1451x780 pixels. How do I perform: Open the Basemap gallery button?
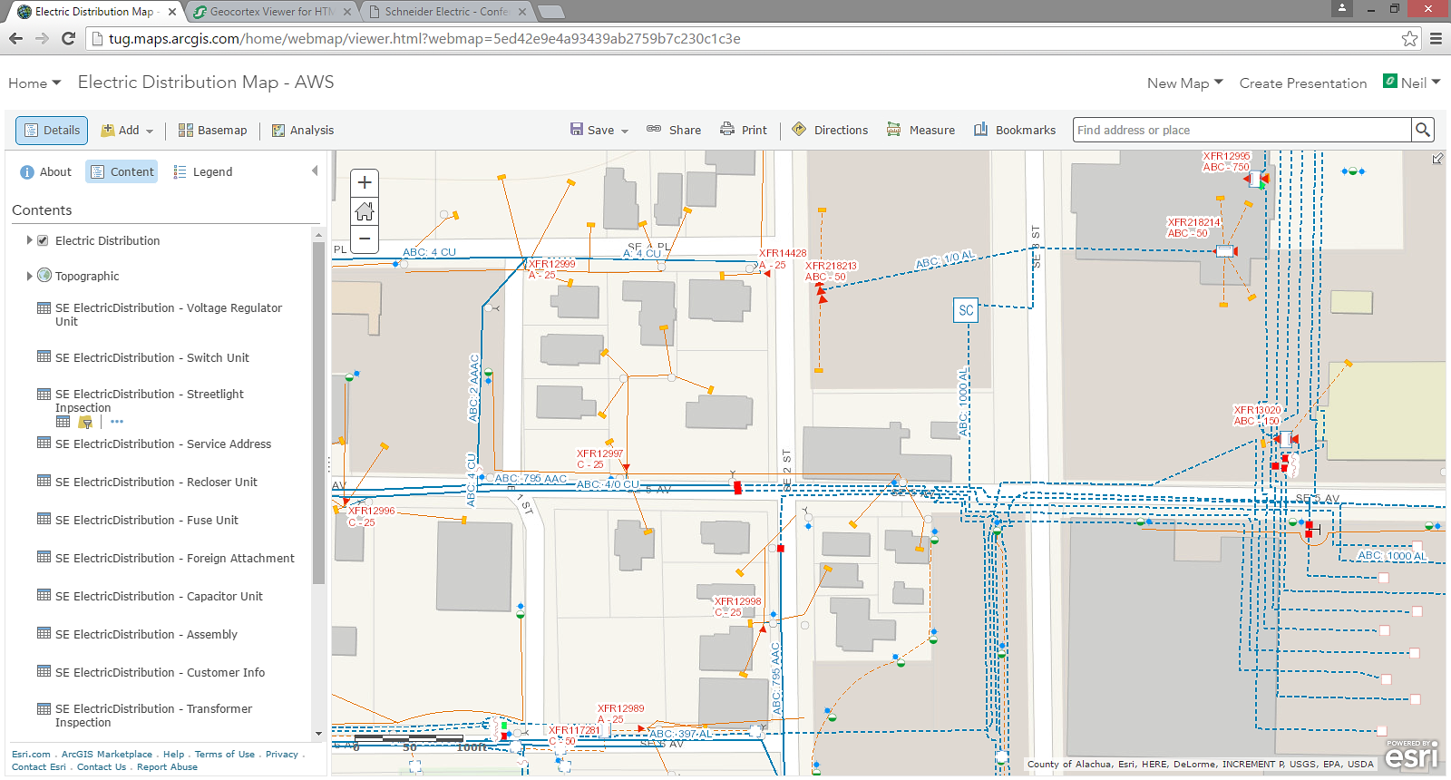213,131
